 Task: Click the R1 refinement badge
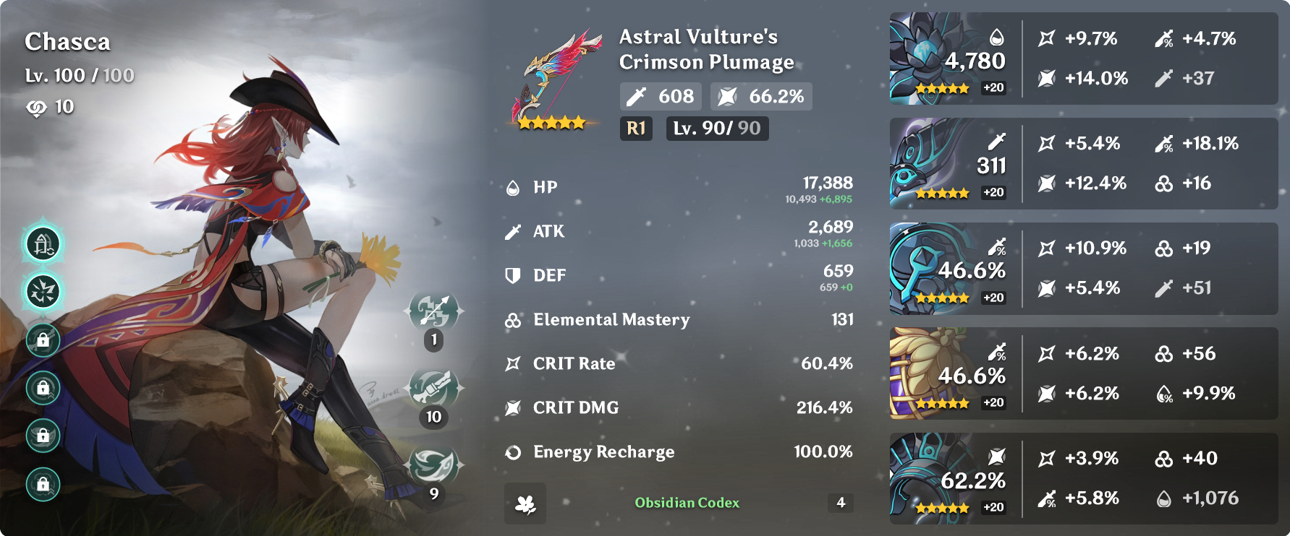coord(636,129)
